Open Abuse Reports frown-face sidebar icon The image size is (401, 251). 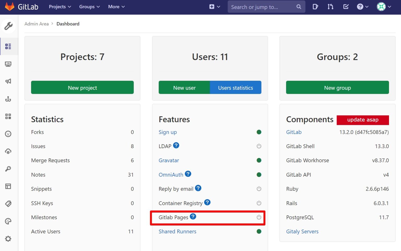pyautogui.click(x=8, y=134)
